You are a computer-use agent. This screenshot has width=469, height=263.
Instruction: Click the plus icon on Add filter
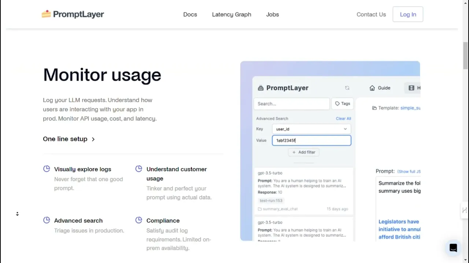click(x=294, y=152)
